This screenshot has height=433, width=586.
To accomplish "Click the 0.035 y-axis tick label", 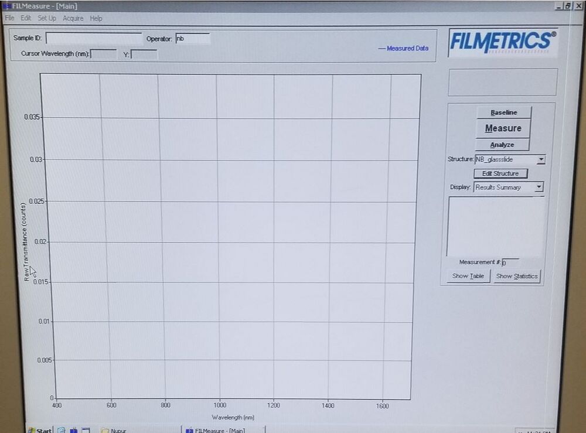I will coord(32,117).
